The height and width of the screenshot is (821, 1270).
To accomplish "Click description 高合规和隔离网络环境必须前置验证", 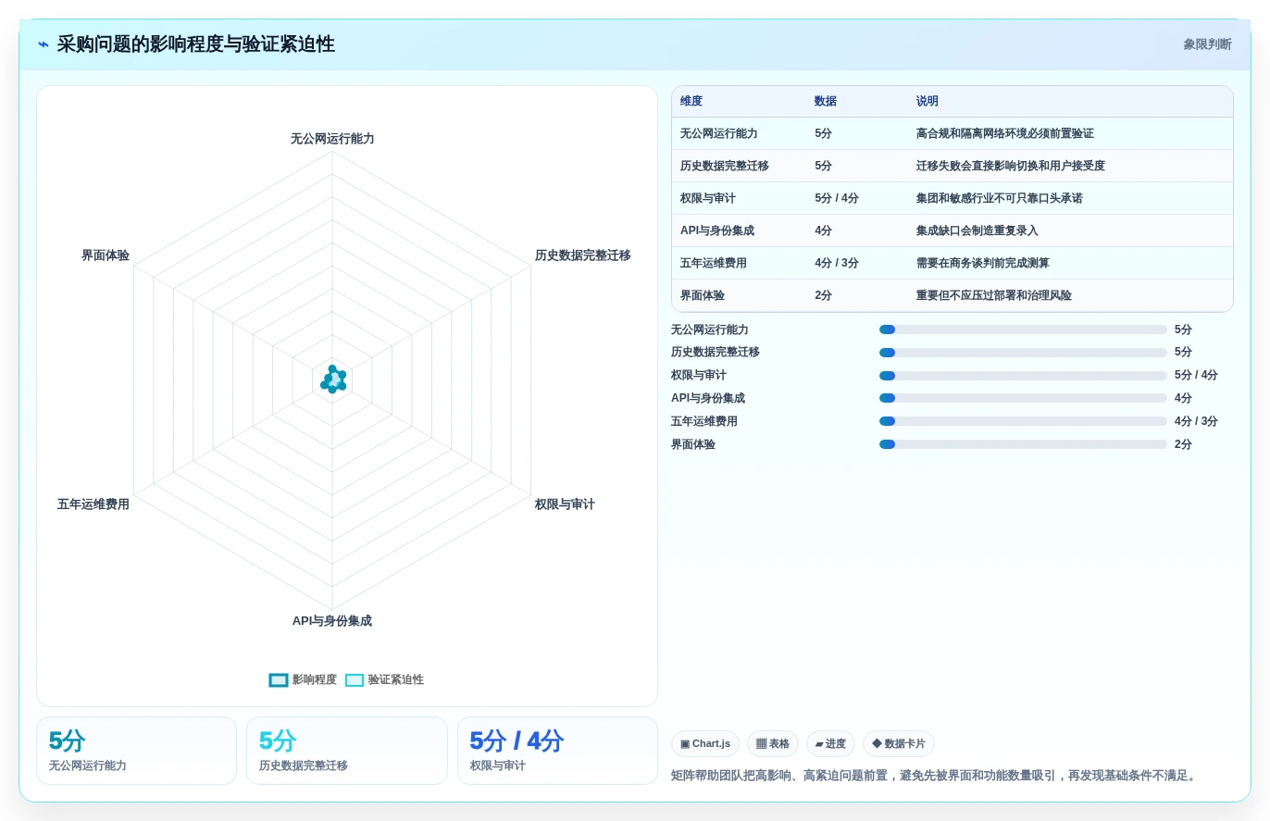I will coord(1005,133).
